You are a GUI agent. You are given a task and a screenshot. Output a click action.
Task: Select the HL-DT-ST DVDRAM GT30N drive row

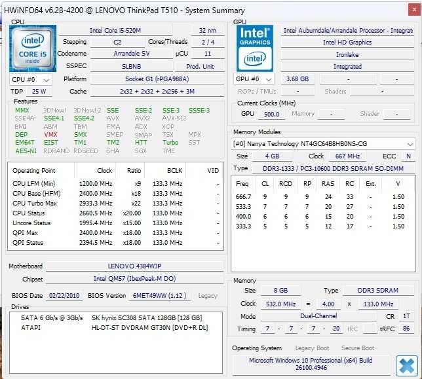[x=115, y=328]
